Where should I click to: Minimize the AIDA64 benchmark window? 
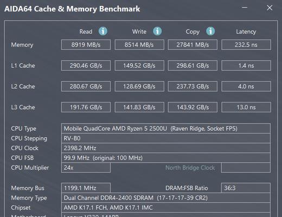tap(245, 8)
